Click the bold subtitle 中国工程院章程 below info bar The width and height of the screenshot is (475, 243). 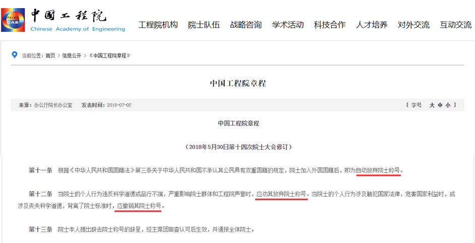[239, 124]
